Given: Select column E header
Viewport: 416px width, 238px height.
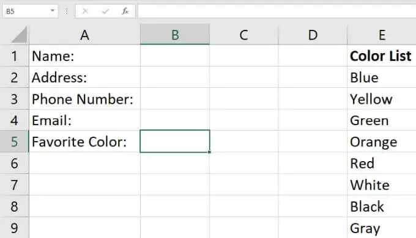Looking at the screenshot, I should (382, 35).
